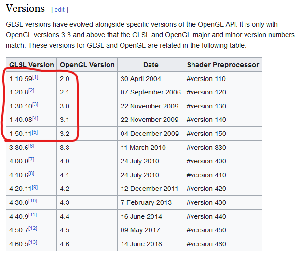Viewport: 301px width, 256px height.
Task: Click OpenGL version cell '4.1'
Action: point(87,175)
